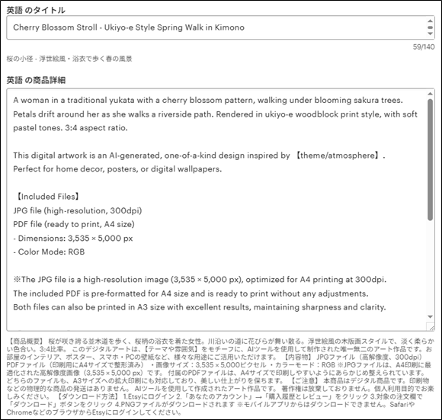Click the text 'Cherry Blossom Stroll' in title

click(x=55, y=27)
